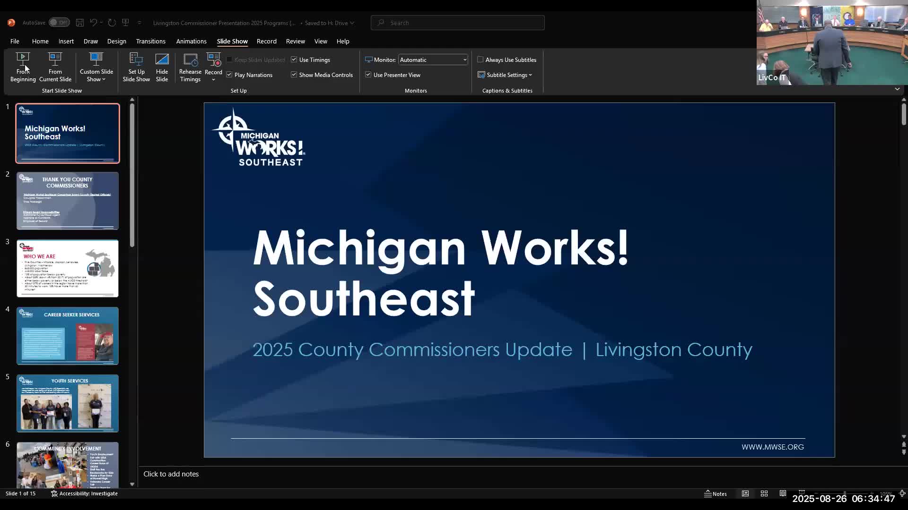Select the Career Seeker Services slide thumbnail
This screenshot has width=908, height=510.
(68, 336)
